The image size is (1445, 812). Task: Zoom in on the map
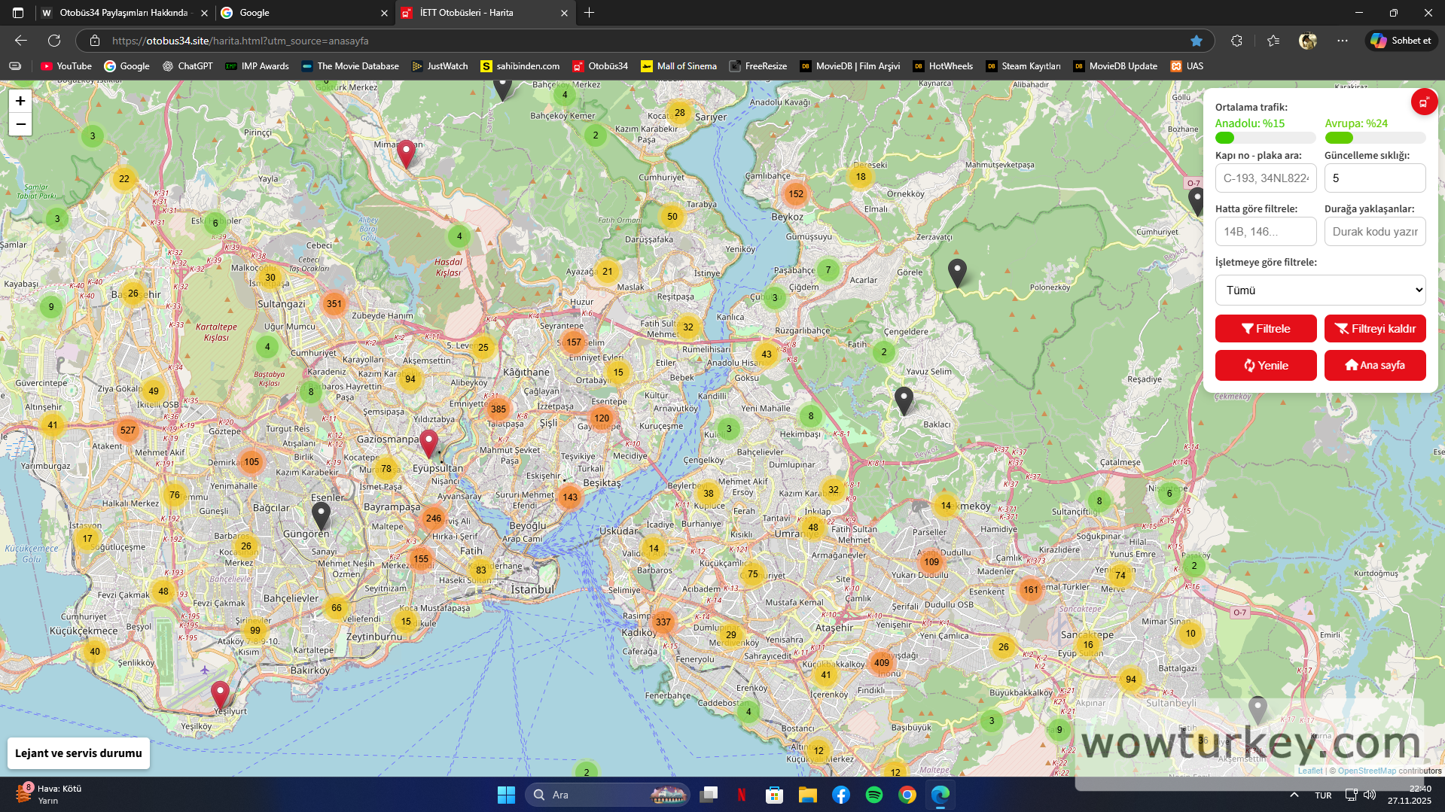tap(20, 101)
